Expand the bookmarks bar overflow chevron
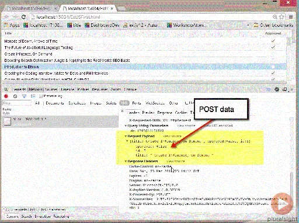 point(248,25)
